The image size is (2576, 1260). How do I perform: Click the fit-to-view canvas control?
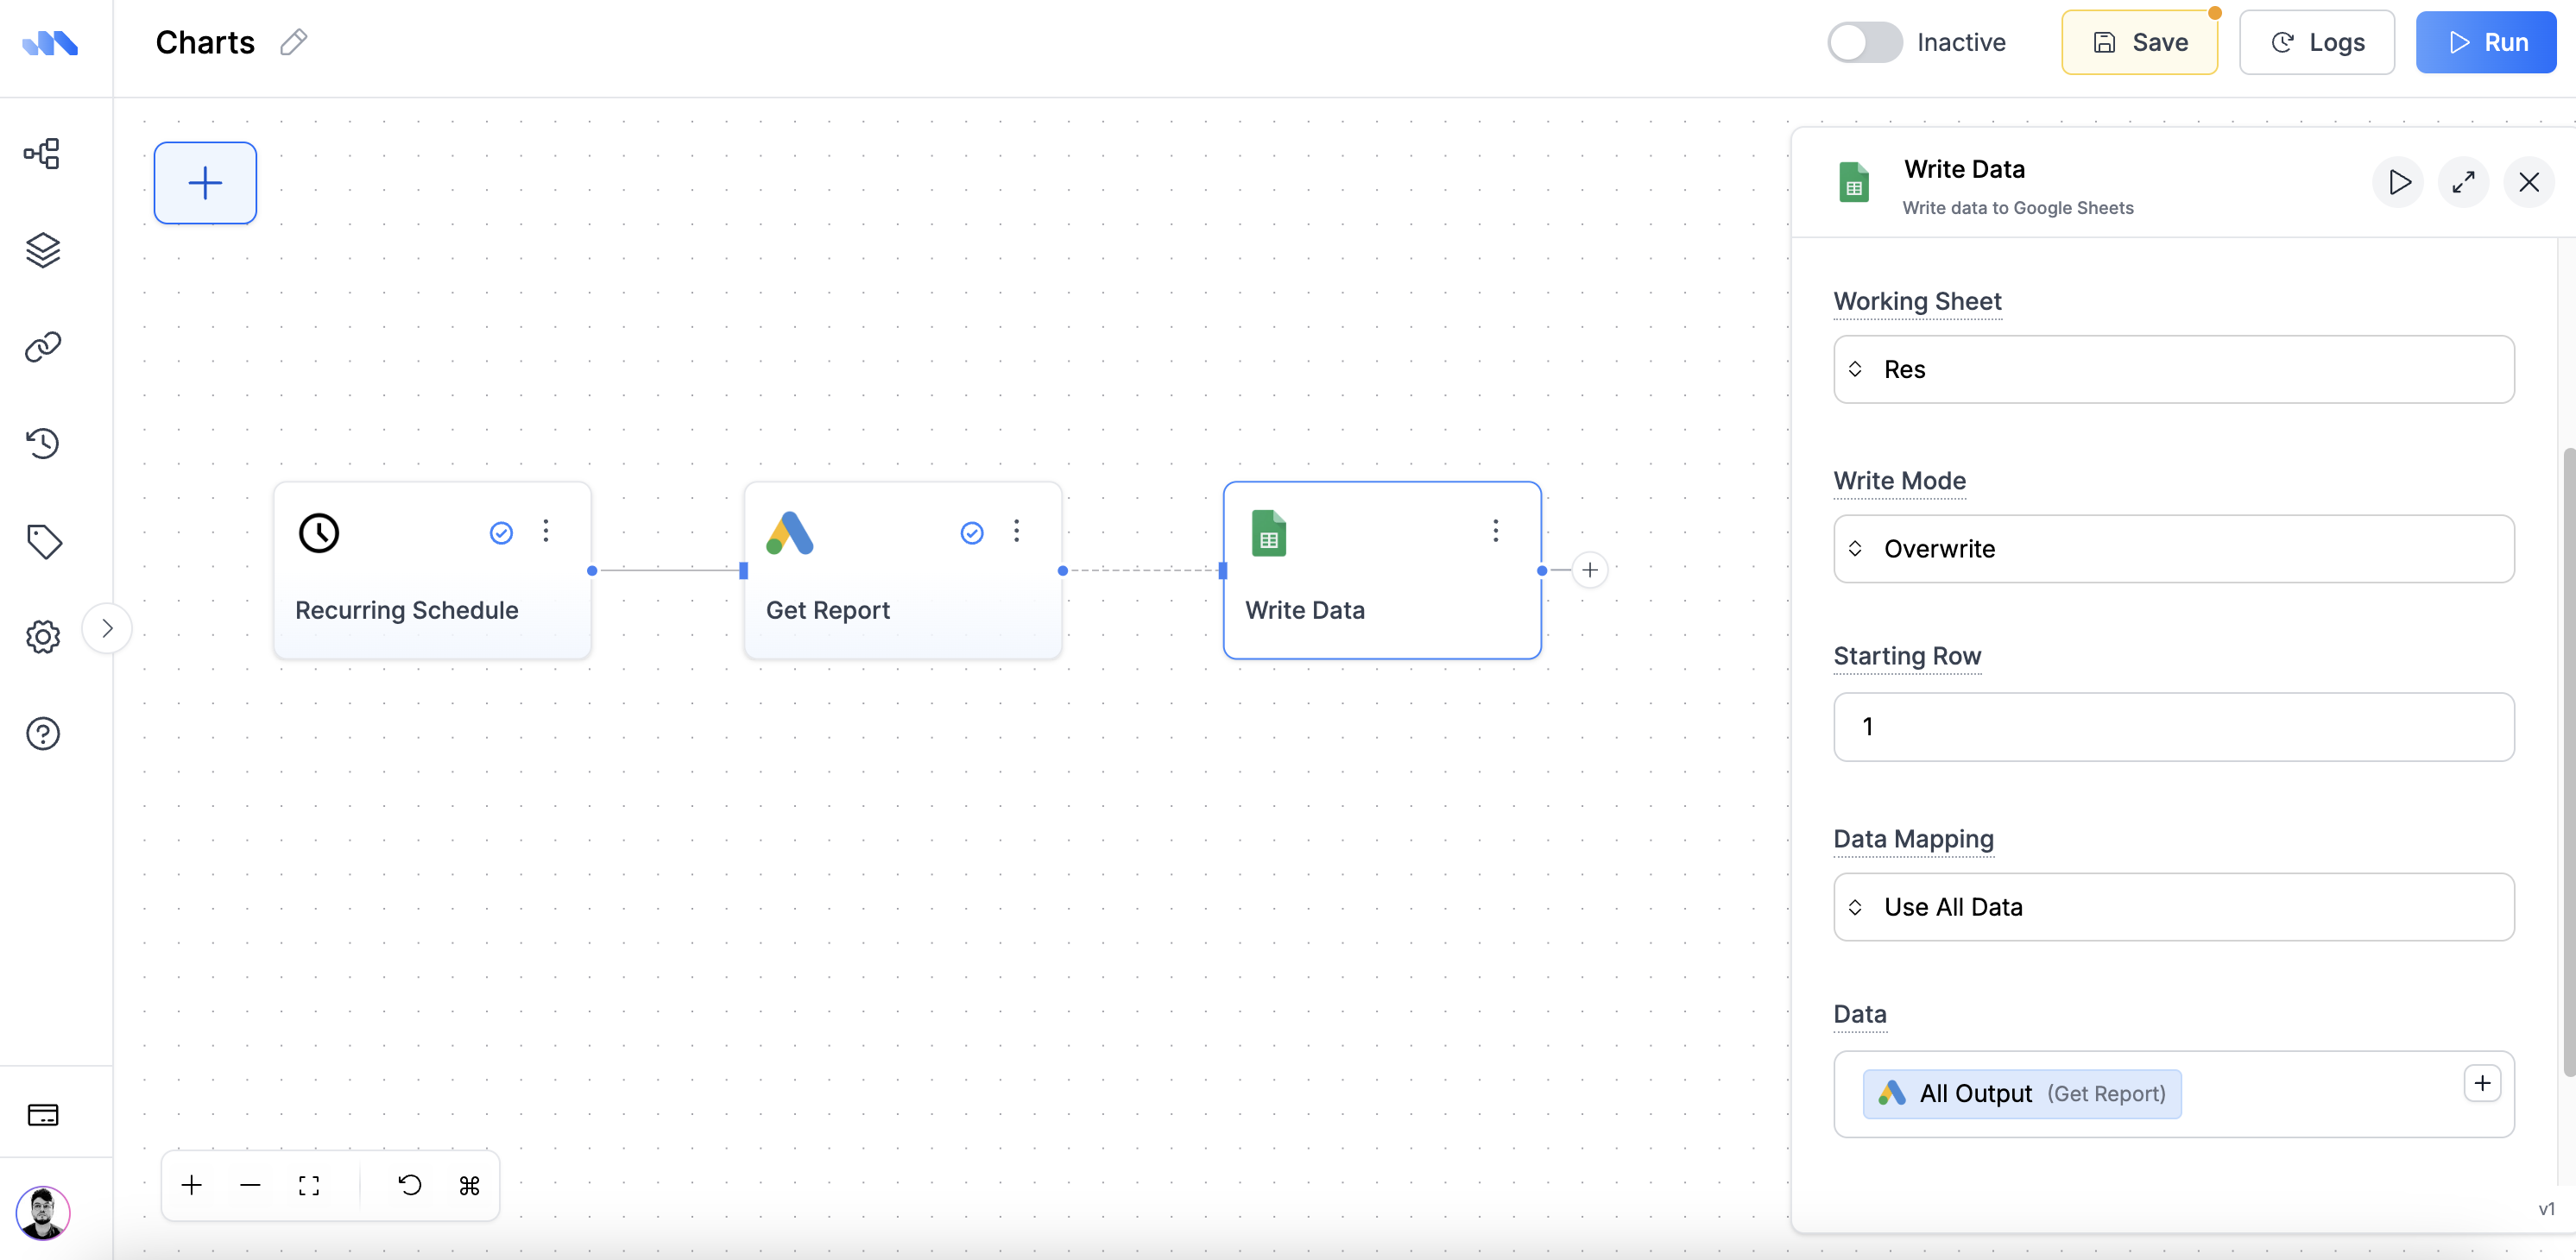click(x=309, y=1185)
